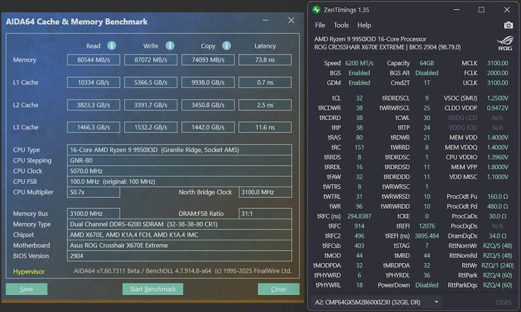The height and width of the screenshot is (312, 521).
Task: Click the North Bridge Clock field 3100.0 MHz
Action: click(x=265, y=192)
